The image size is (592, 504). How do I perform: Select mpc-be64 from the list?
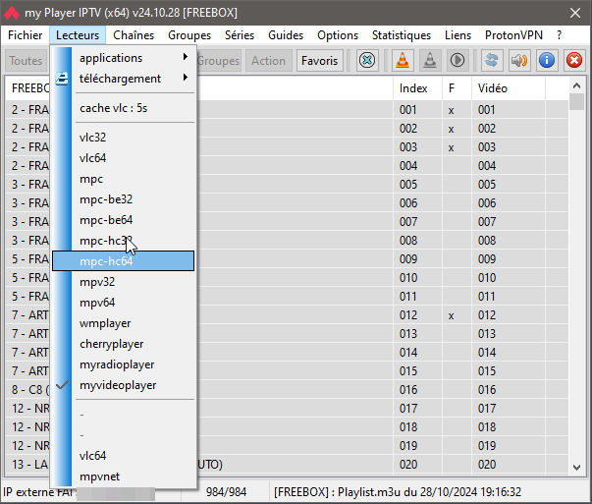click(123, 220)
